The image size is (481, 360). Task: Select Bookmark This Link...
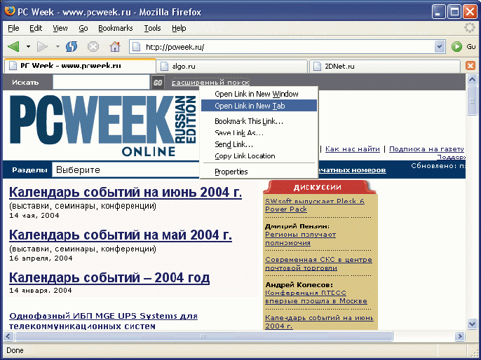click(x=259, y=121)
